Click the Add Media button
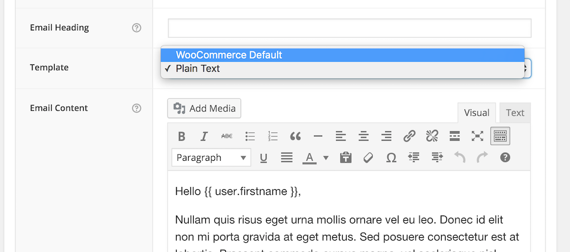The image size is (570, 252). (204, 108)
